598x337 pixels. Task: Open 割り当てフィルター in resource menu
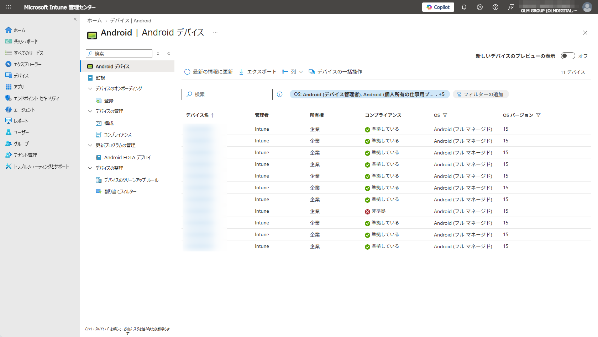[120, 191]
